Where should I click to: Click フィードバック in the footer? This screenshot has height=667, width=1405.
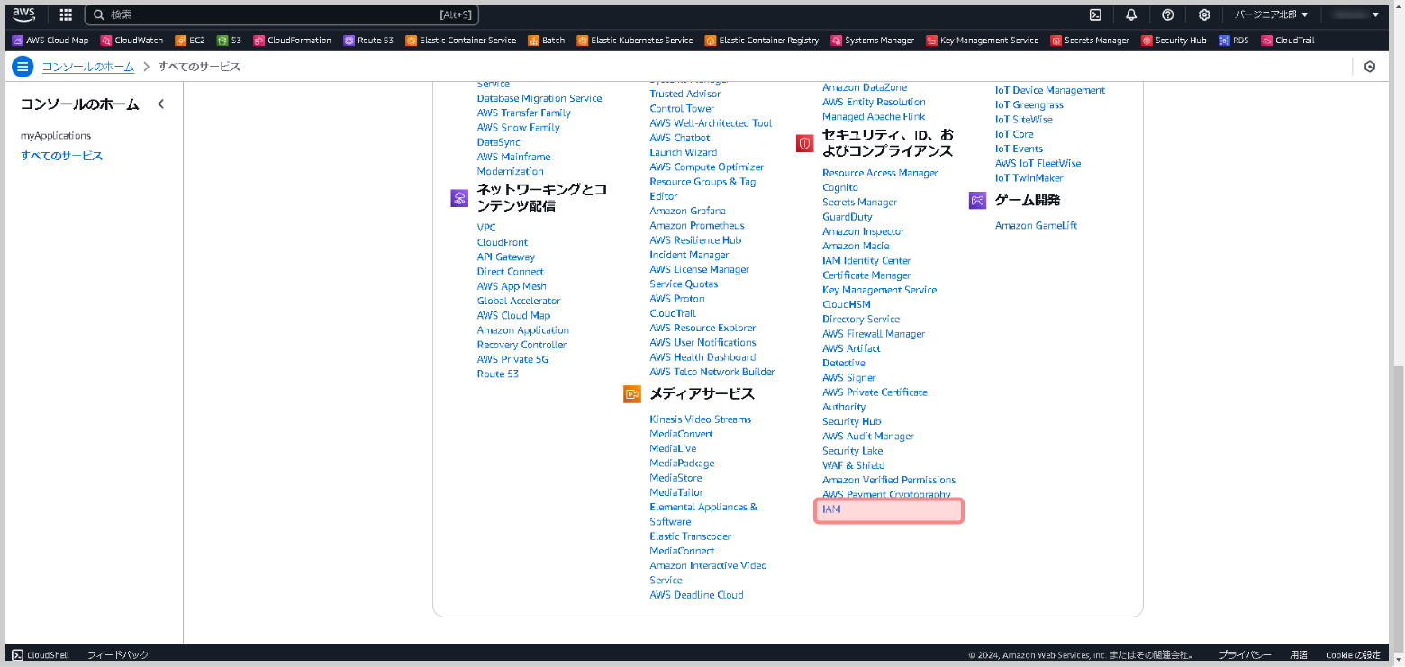[x=118, y=655]
